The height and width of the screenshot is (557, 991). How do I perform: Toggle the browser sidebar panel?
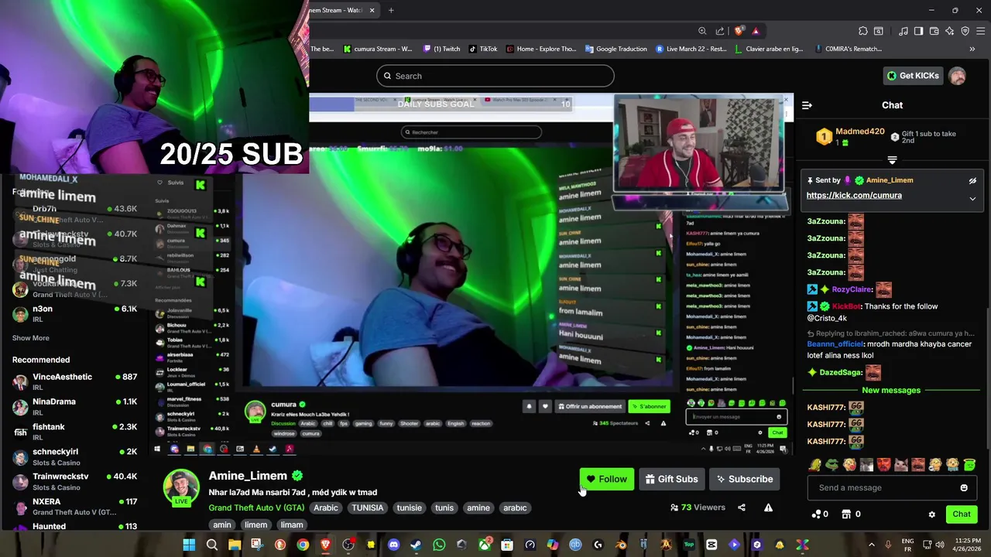click(918, 31)
